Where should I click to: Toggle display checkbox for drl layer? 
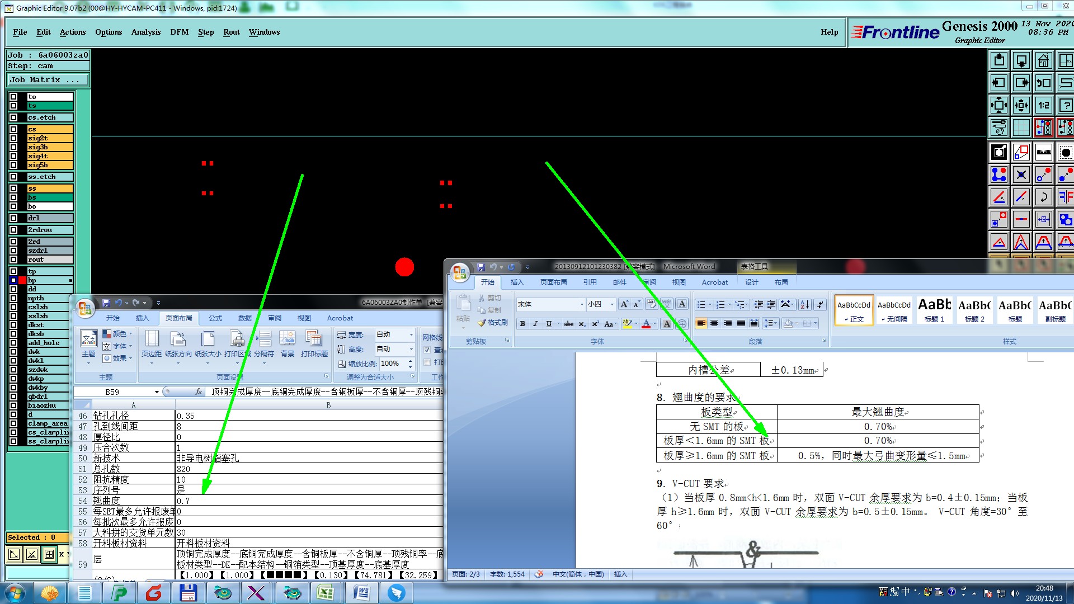tap(13, 218)
